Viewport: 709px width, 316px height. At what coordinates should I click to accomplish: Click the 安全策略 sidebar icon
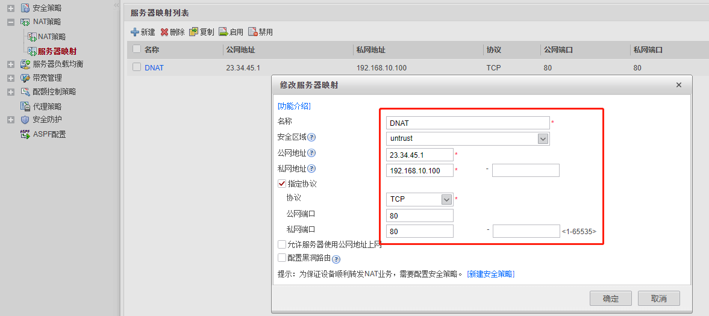[25, 8]
